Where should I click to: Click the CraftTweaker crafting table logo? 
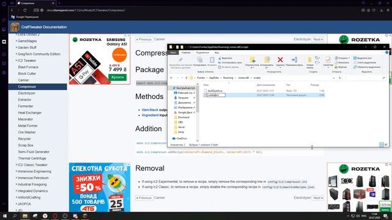15,27
